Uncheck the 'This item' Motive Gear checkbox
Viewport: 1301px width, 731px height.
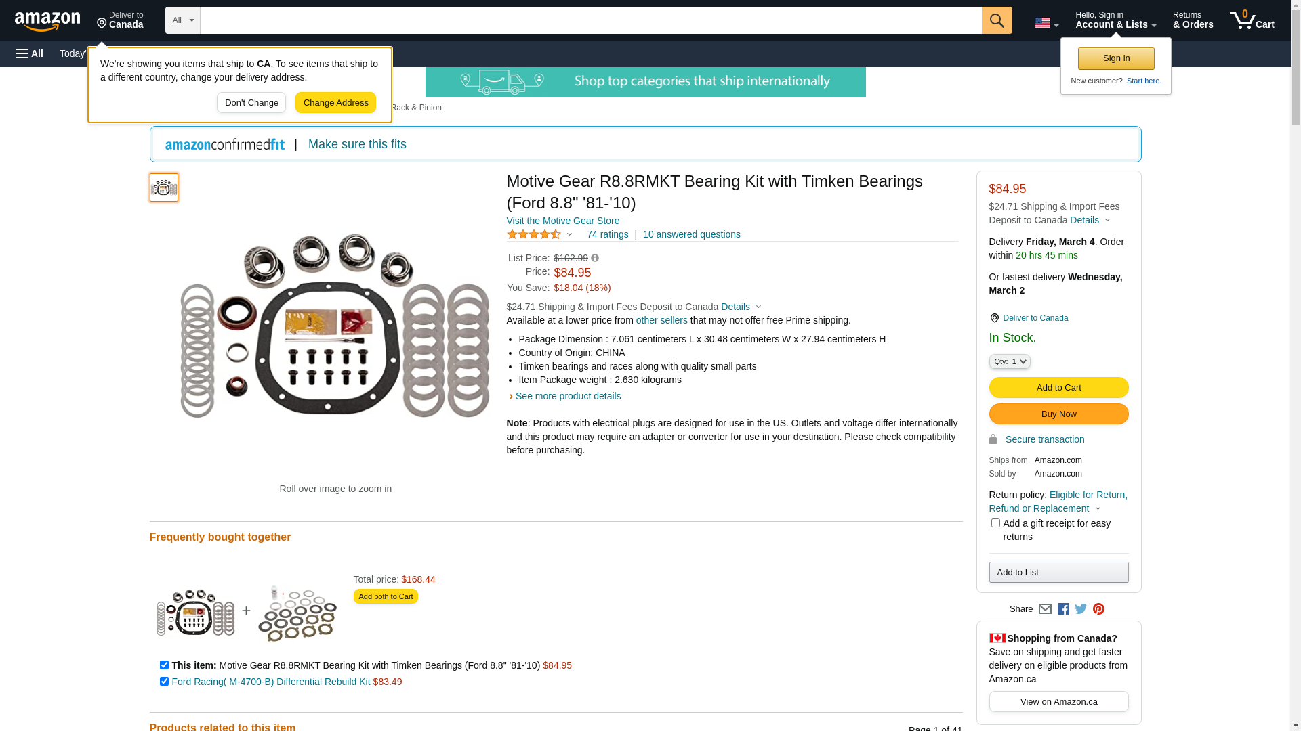point(164,665)
